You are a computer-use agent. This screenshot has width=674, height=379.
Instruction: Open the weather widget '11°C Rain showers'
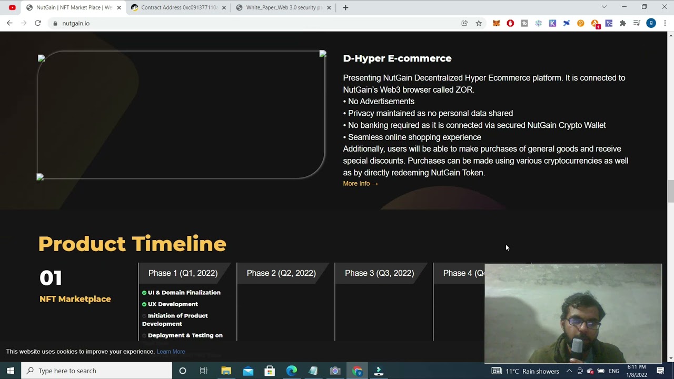point(526,371)
